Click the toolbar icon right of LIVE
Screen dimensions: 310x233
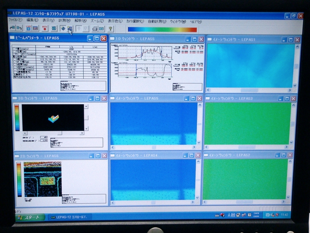(35, 28)
